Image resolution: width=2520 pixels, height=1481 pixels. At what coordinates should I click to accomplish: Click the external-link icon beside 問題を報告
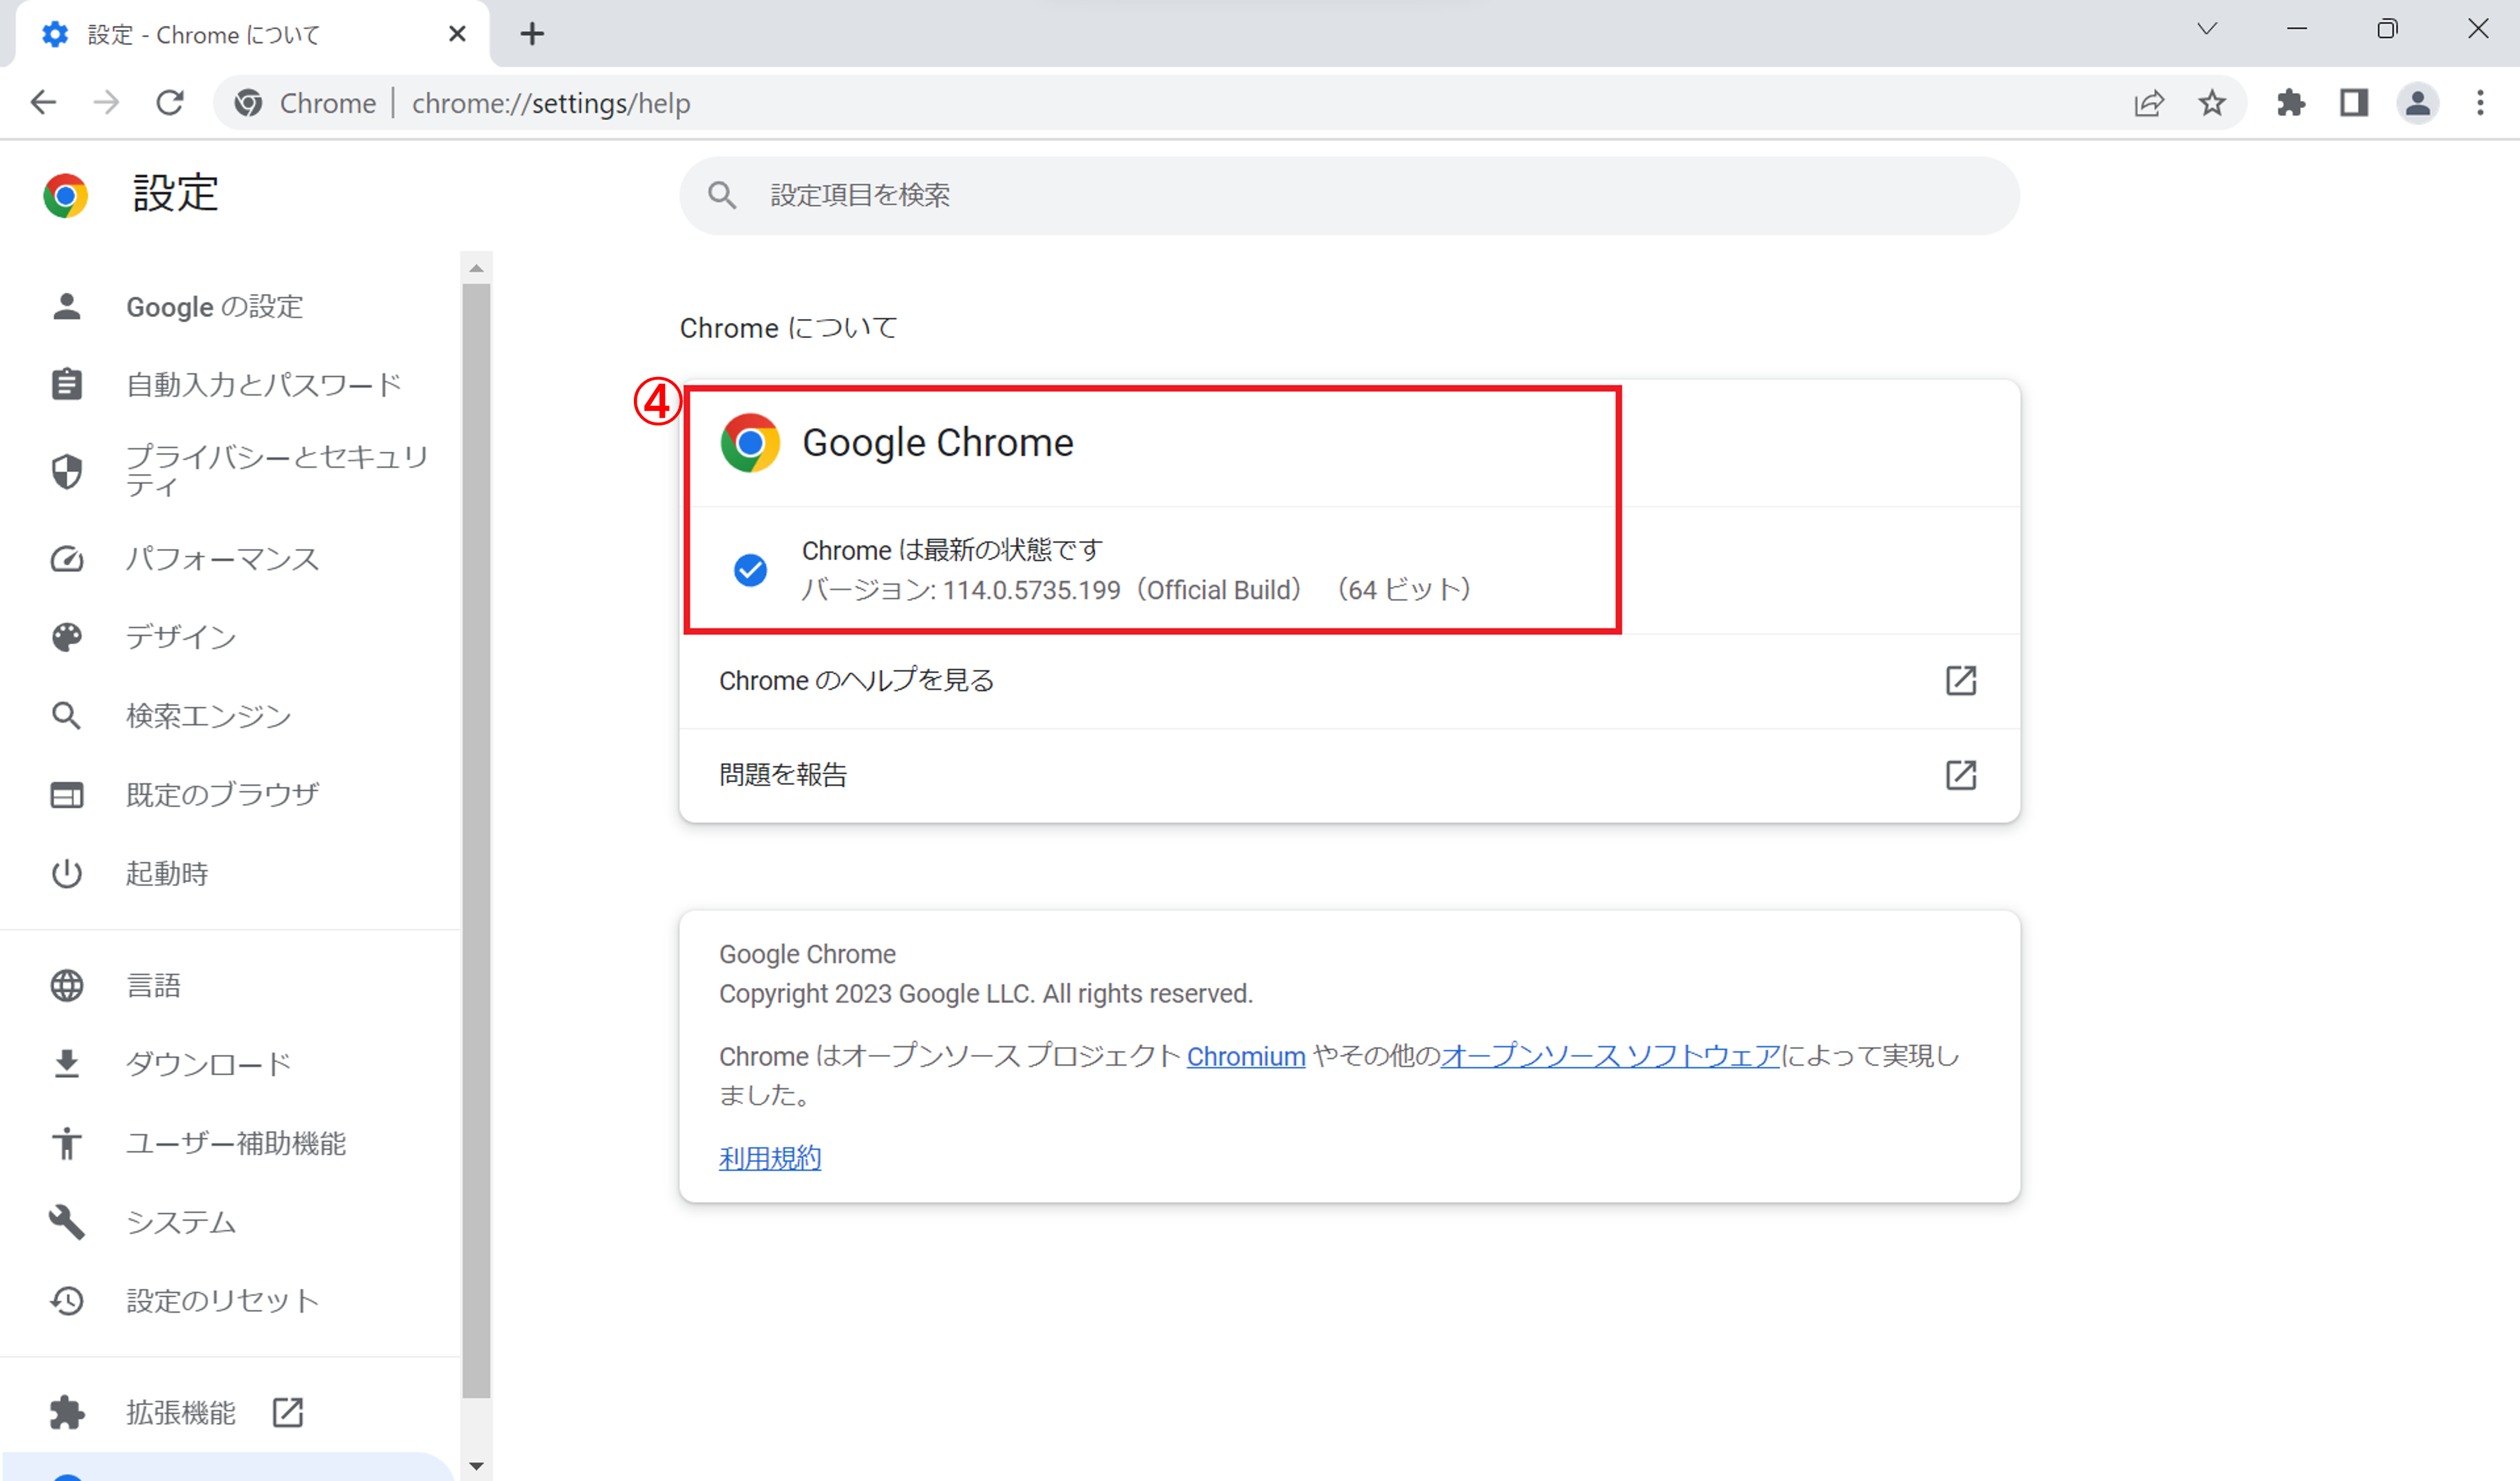coord(1960,775)
